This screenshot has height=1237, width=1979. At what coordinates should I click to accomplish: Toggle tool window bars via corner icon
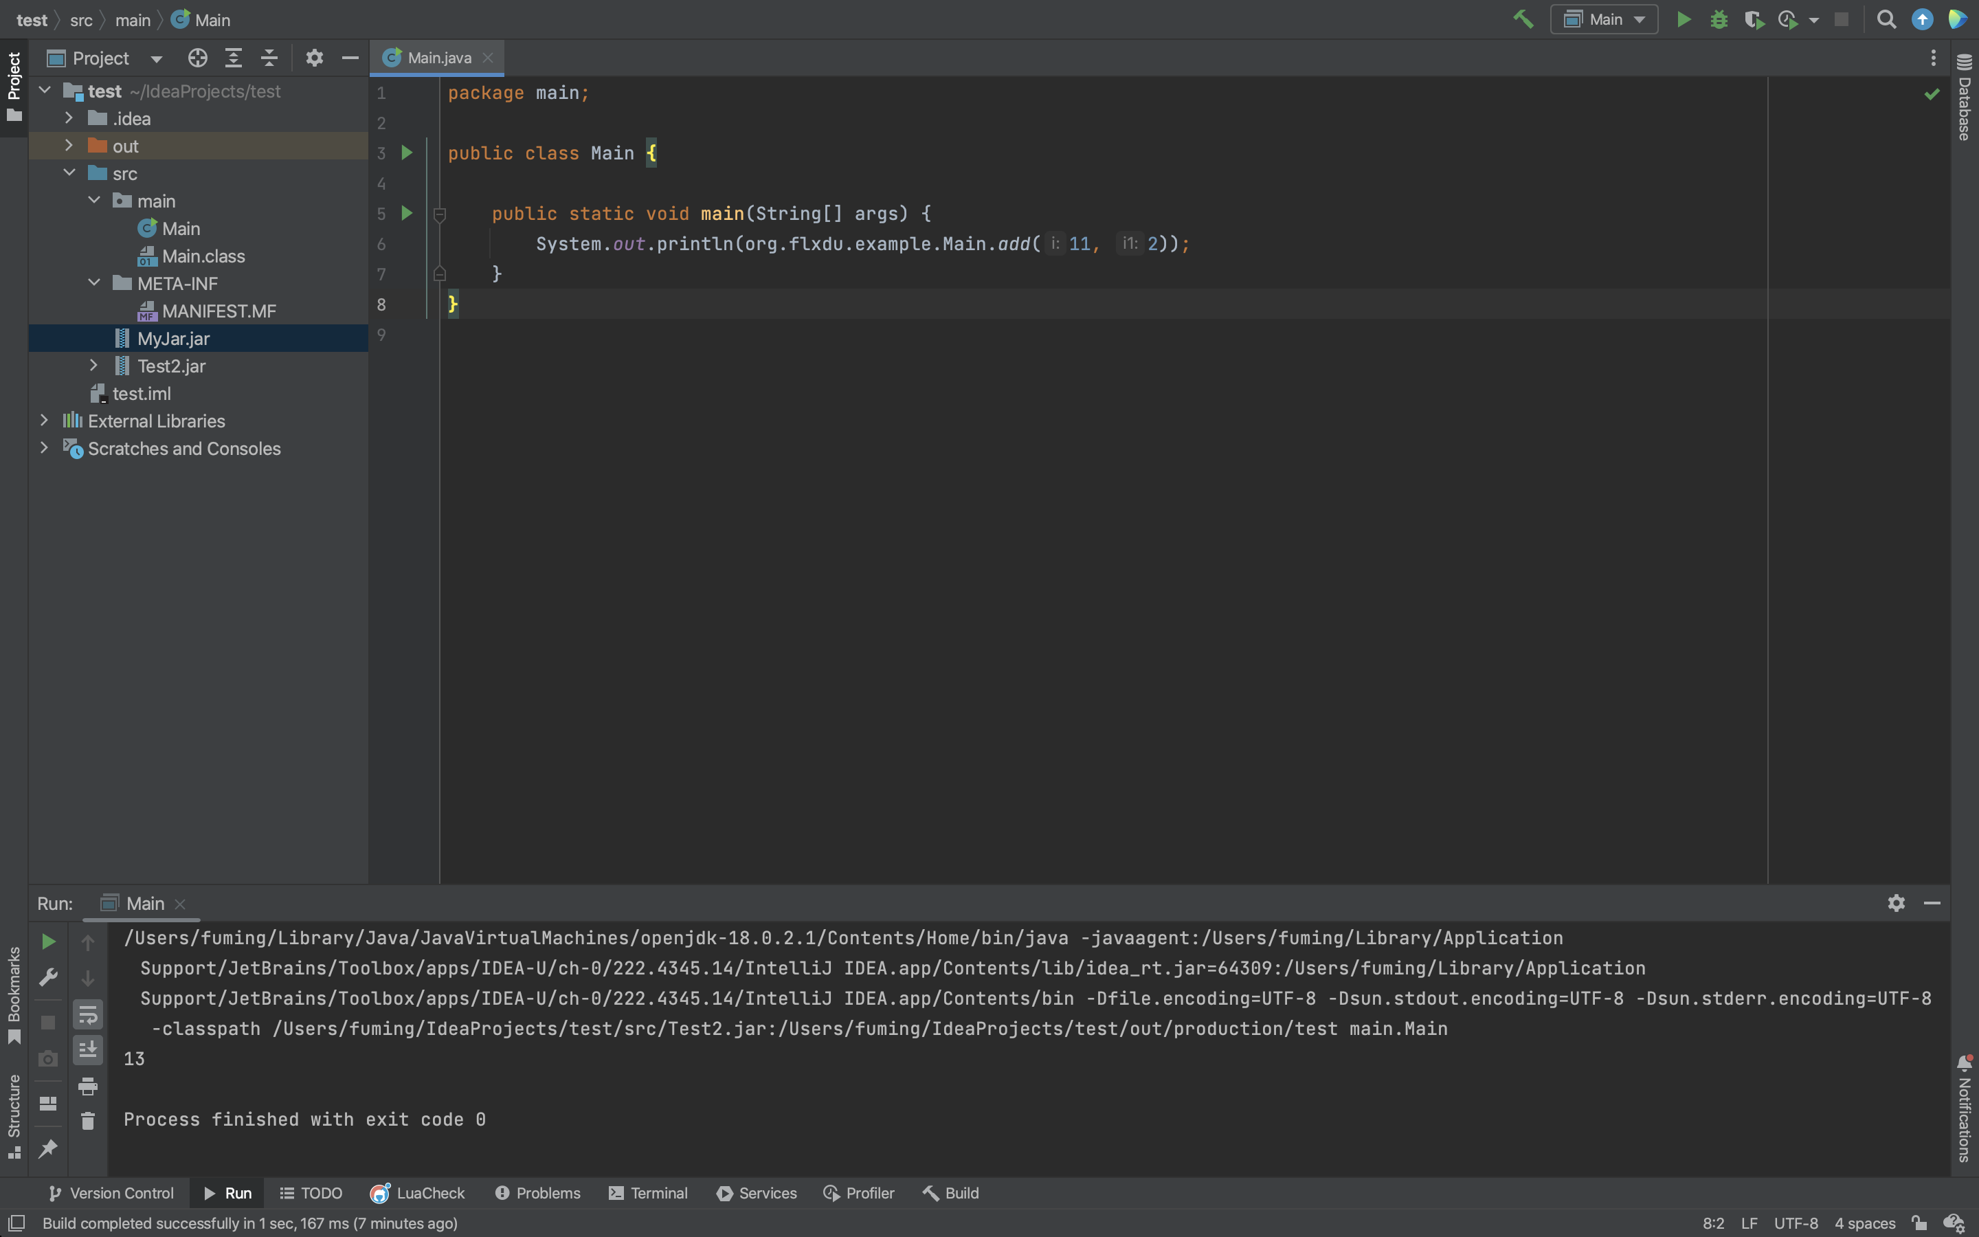point(16,1223)
